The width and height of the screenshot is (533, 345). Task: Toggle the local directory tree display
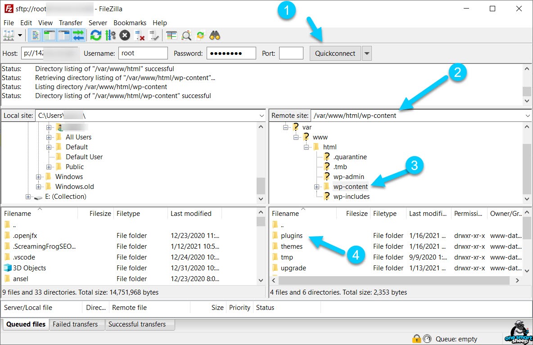pos(49,36)
